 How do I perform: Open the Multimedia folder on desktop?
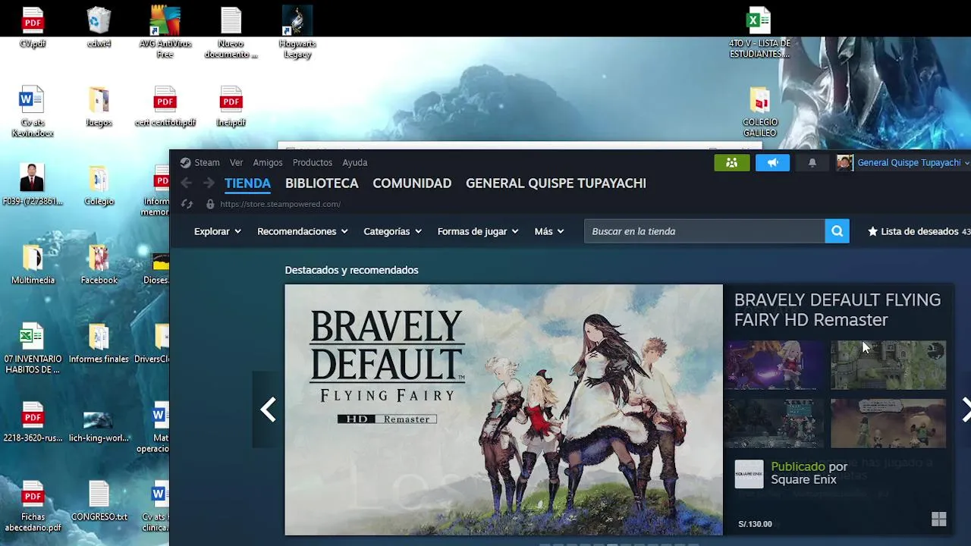click(x=33, y=265)
